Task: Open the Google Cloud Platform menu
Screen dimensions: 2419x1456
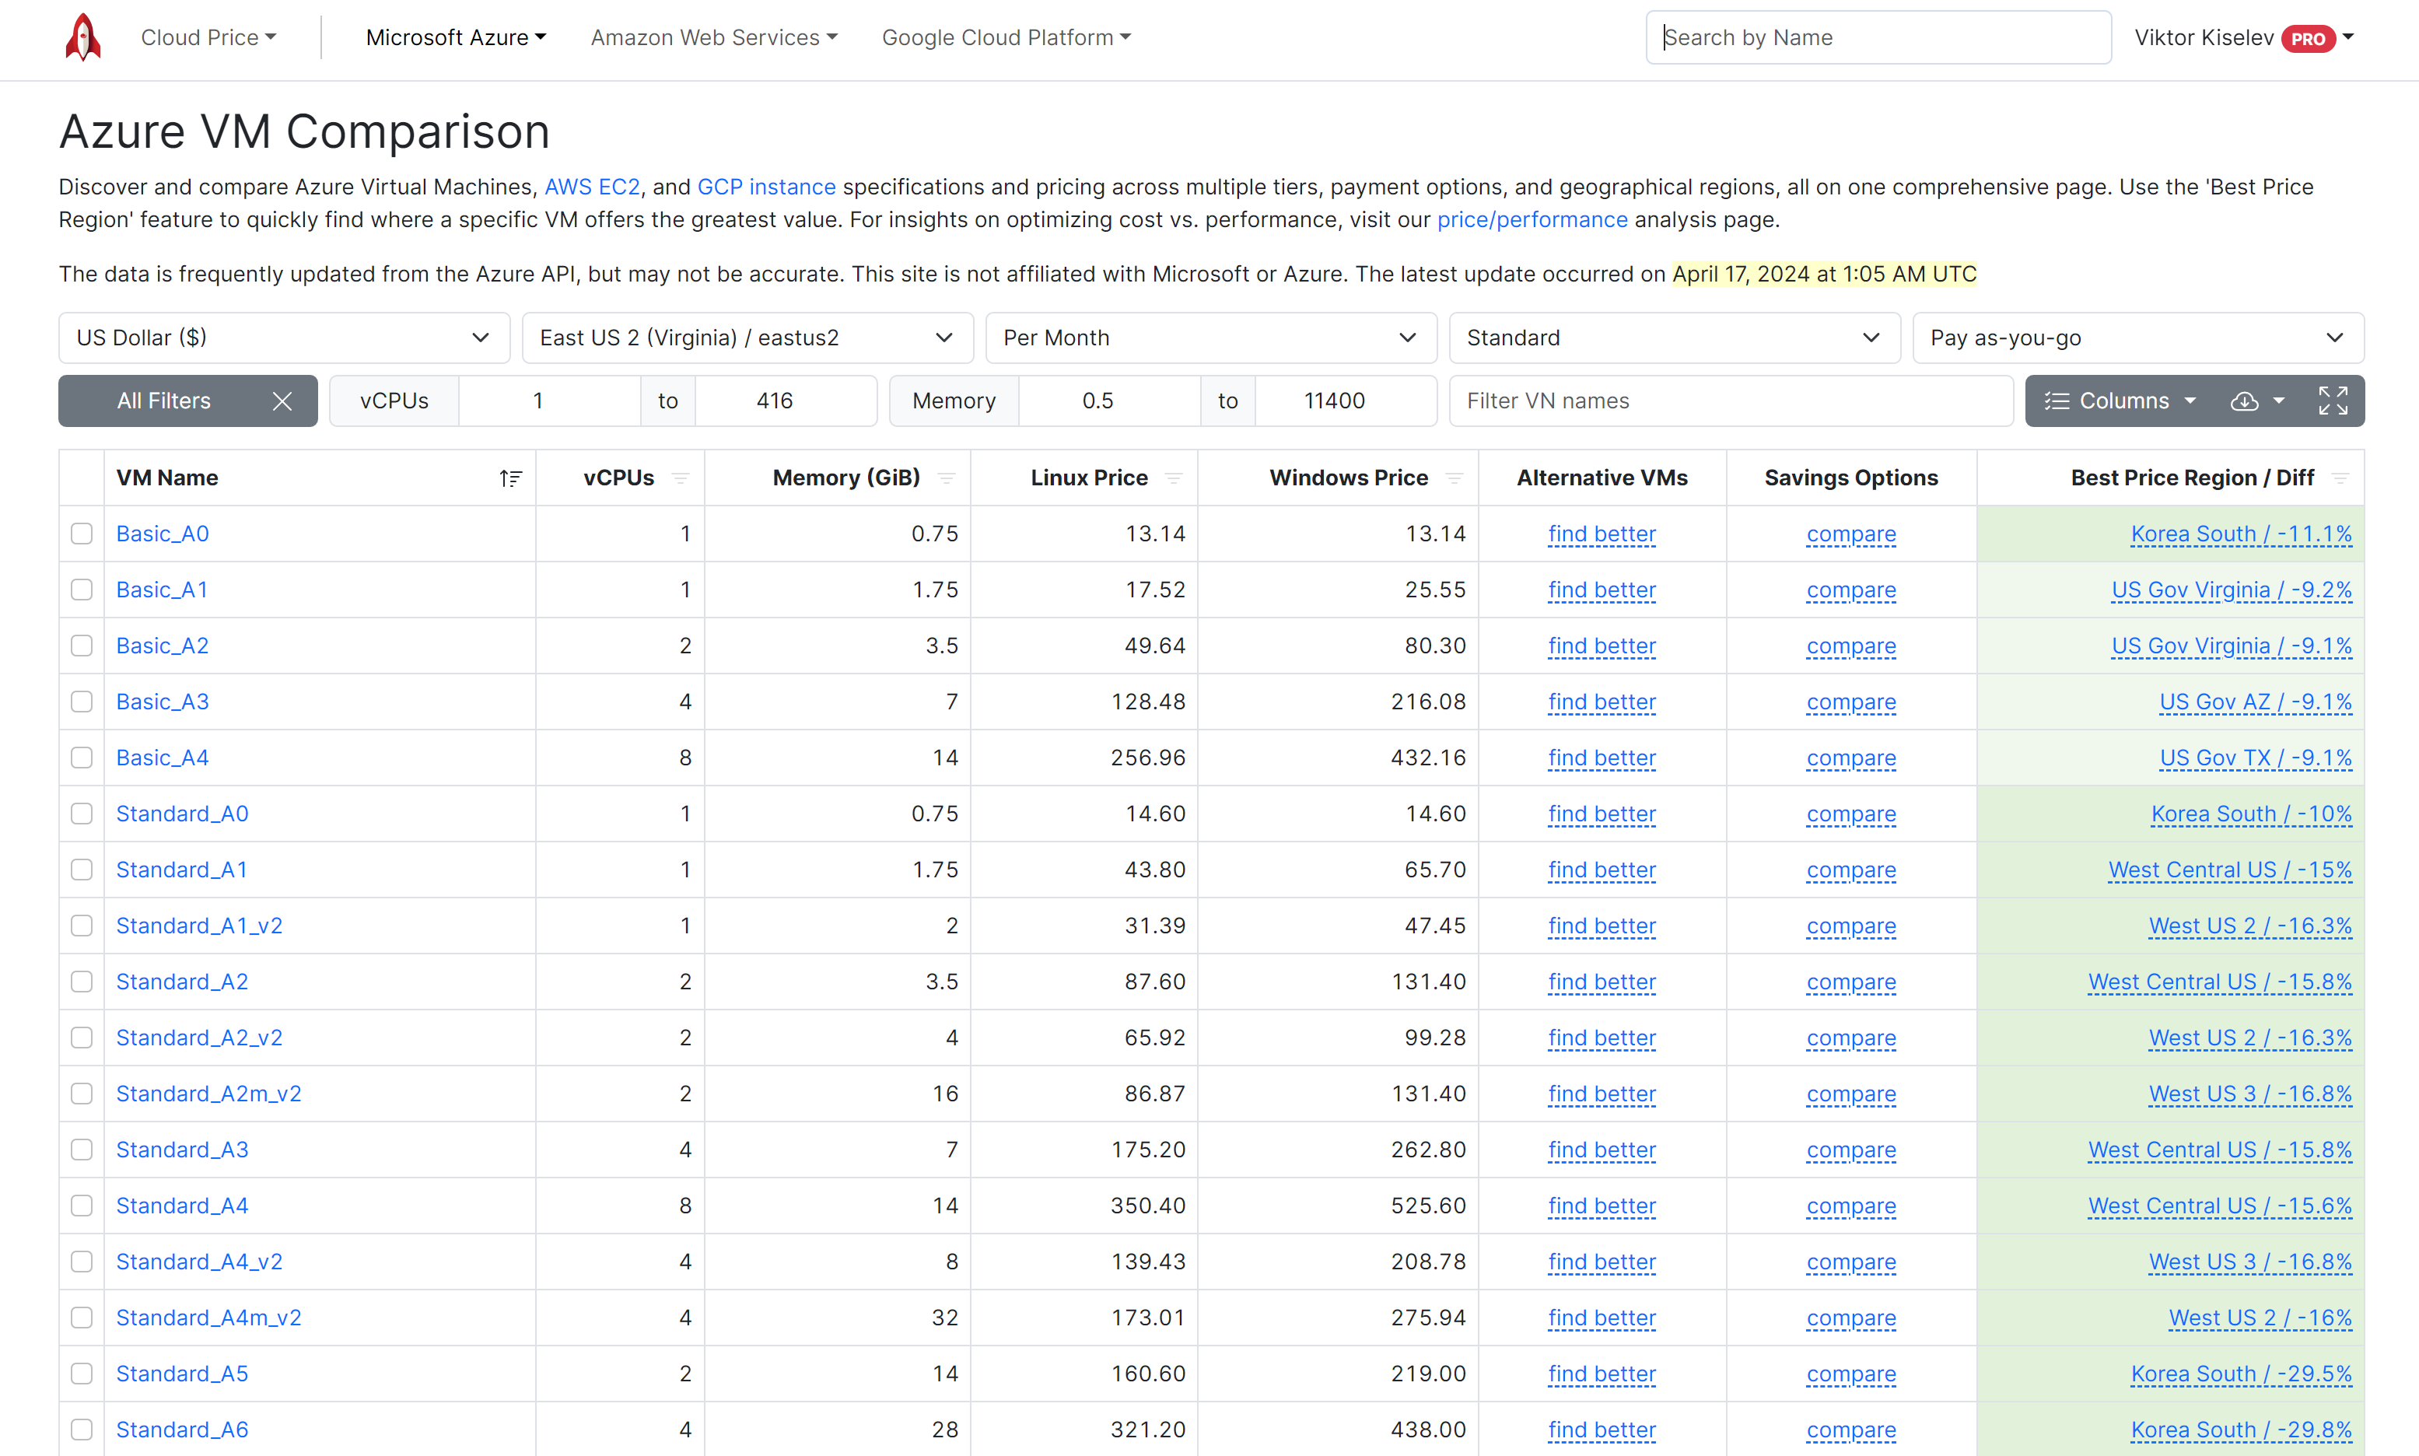Action: coord(1006,37)
